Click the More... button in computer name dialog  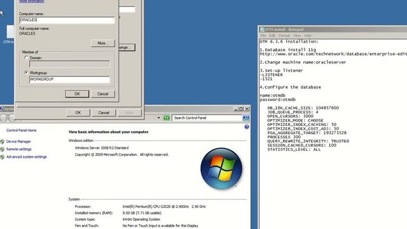tap(103, 43)
